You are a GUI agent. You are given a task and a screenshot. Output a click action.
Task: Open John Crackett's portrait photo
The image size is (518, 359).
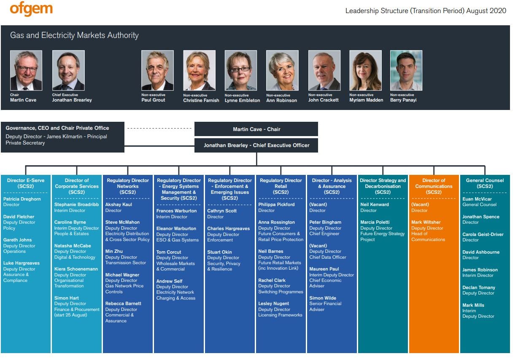tap(324, 70)
